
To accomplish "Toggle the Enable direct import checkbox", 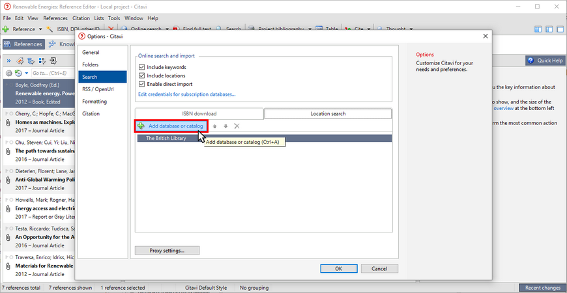I will [x=142, y=84].
